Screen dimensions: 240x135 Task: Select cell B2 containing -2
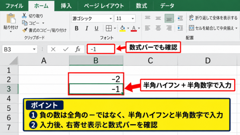click(x=96, y=79)
